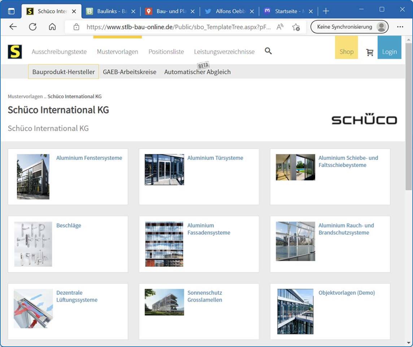Click Aluminium Türsysteme entrance thumbnail

[x=164, y=170]
